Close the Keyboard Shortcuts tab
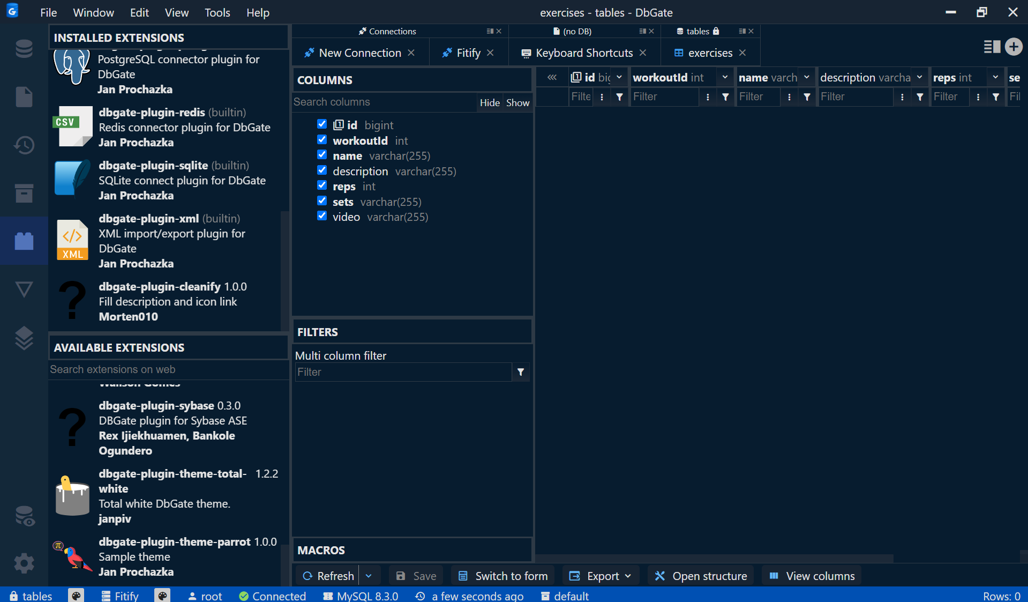Viewport: 1028px width, 602px height. pos(643,53)
